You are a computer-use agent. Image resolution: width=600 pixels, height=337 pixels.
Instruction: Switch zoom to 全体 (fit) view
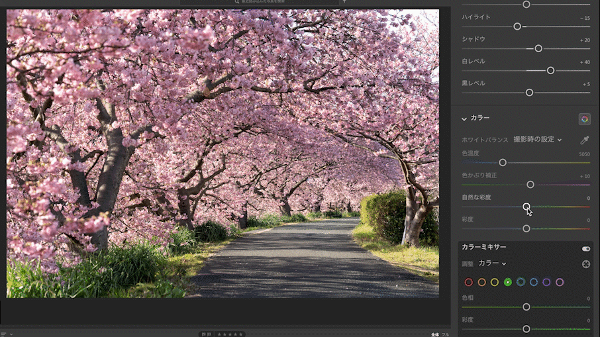(435, 335)
